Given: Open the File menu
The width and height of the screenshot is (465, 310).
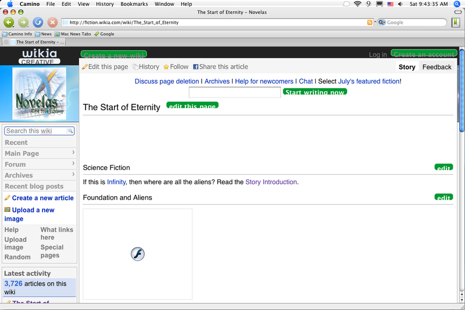Looking at the screenshot, I should [51, 4].
